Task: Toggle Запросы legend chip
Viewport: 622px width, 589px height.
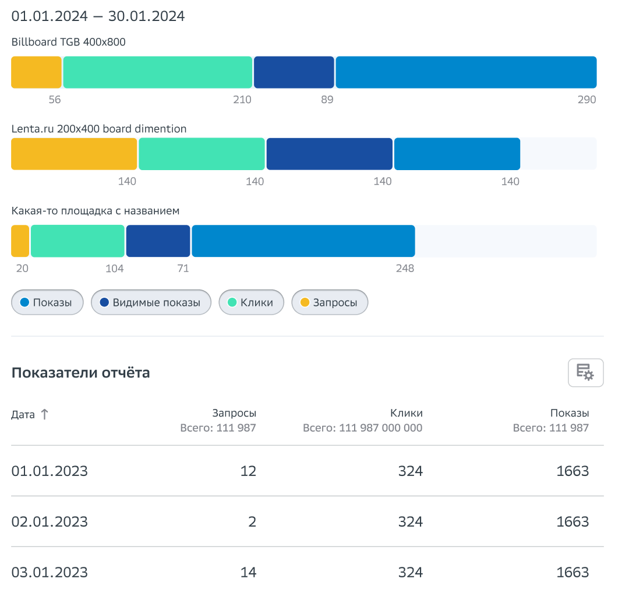Action: click(x=330, y=302)
